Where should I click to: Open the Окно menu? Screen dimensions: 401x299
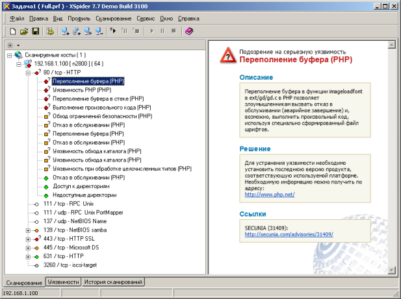166,19
